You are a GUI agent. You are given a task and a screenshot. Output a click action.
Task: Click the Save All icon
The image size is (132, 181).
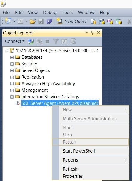(49, 22)
